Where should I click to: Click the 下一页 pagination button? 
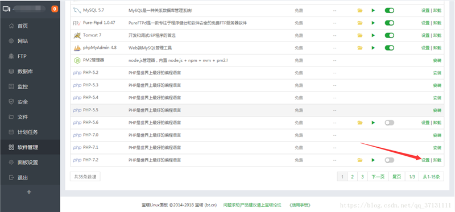[x=378, y=177]
